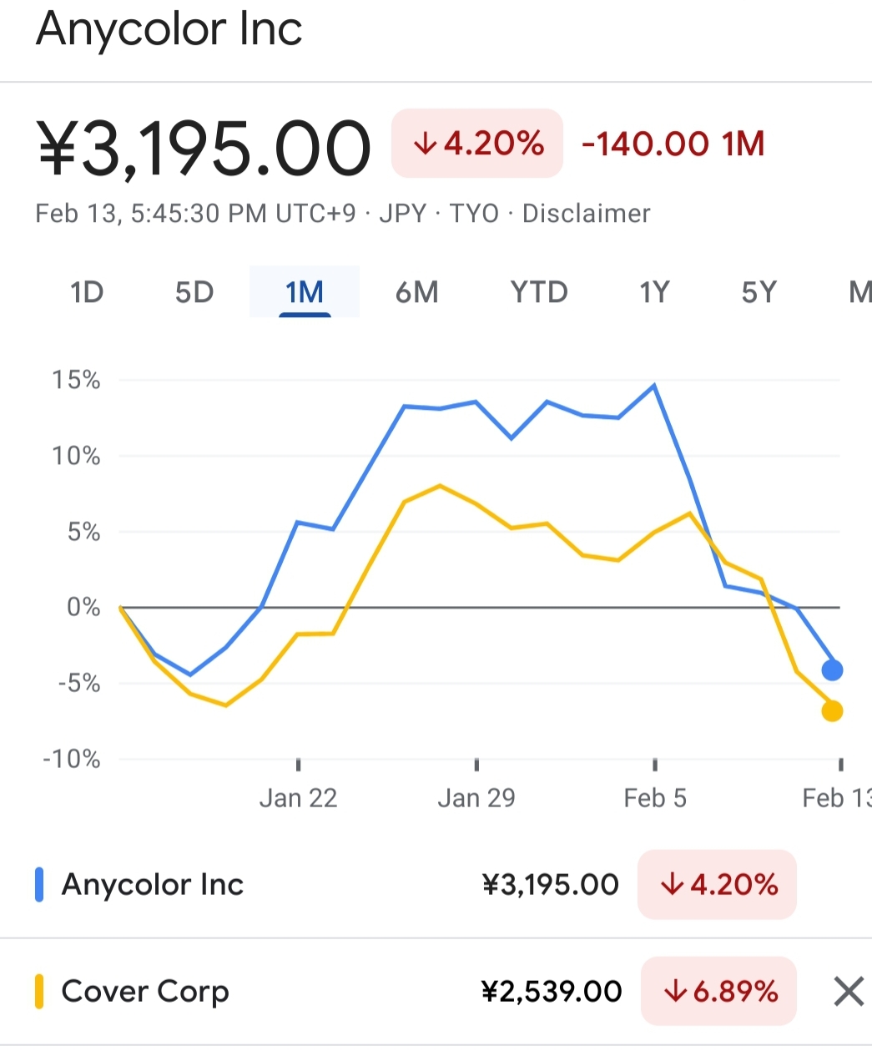Click the Feb 5 date marker on axis
Screen dimensions: 872x1051
click(x=655, y=798)
